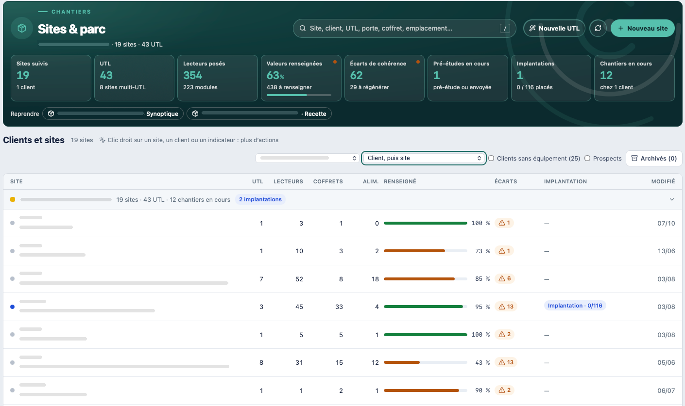
Task: Click the 73 % progress bar
Action: tap(426, 251)
